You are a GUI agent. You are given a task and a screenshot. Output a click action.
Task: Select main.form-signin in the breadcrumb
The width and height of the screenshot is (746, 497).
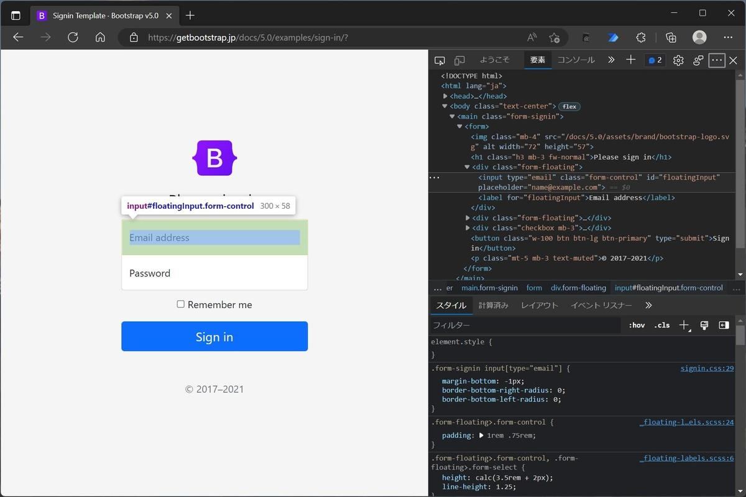(489, 288)
